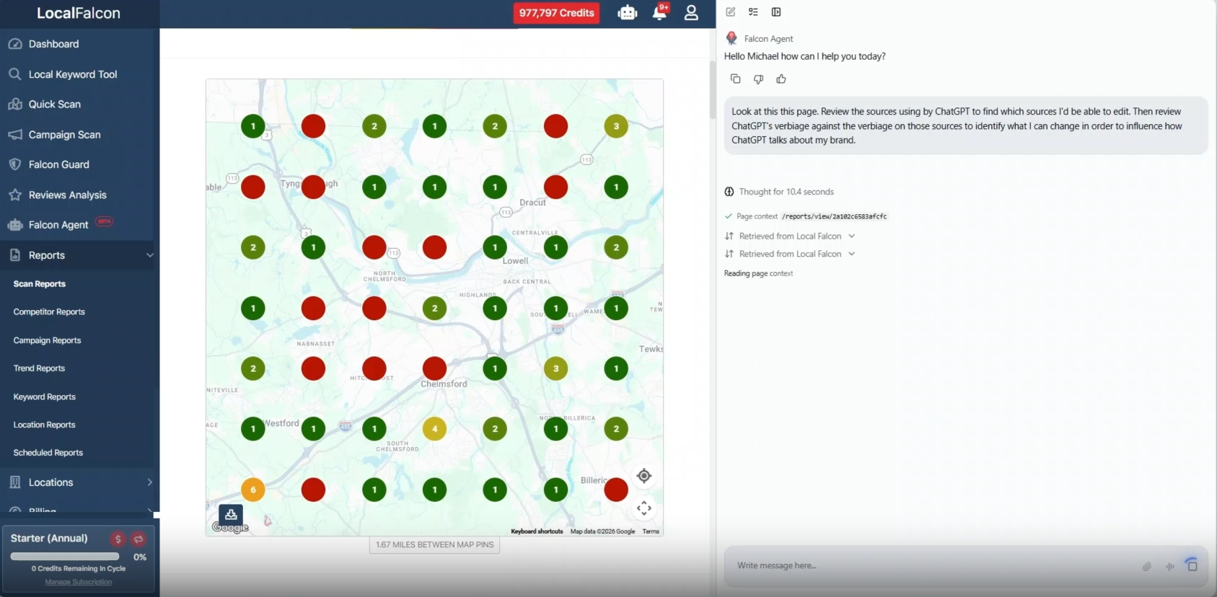Click the dollar sign icon in Starter plan
The image size is (1217, 597).
click(x=118, y=539)
